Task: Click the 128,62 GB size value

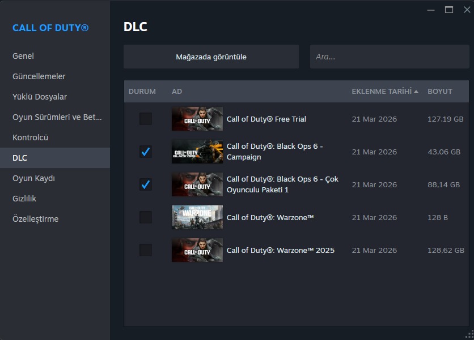Action: pos(446,251)
